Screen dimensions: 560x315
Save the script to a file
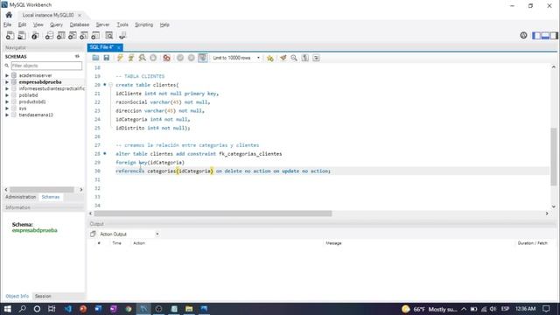106,58
